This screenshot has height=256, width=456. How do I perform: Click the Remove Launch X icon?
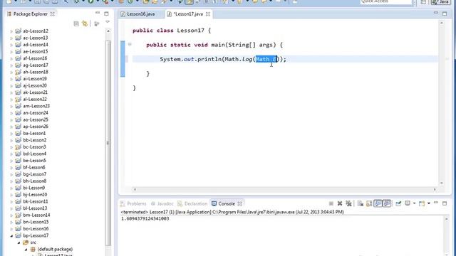pos(340,203)
